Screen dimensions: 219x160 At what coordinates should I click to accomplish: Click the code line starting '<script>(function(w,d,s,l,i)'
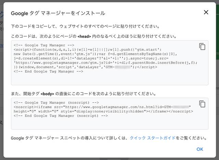[88, 50]
